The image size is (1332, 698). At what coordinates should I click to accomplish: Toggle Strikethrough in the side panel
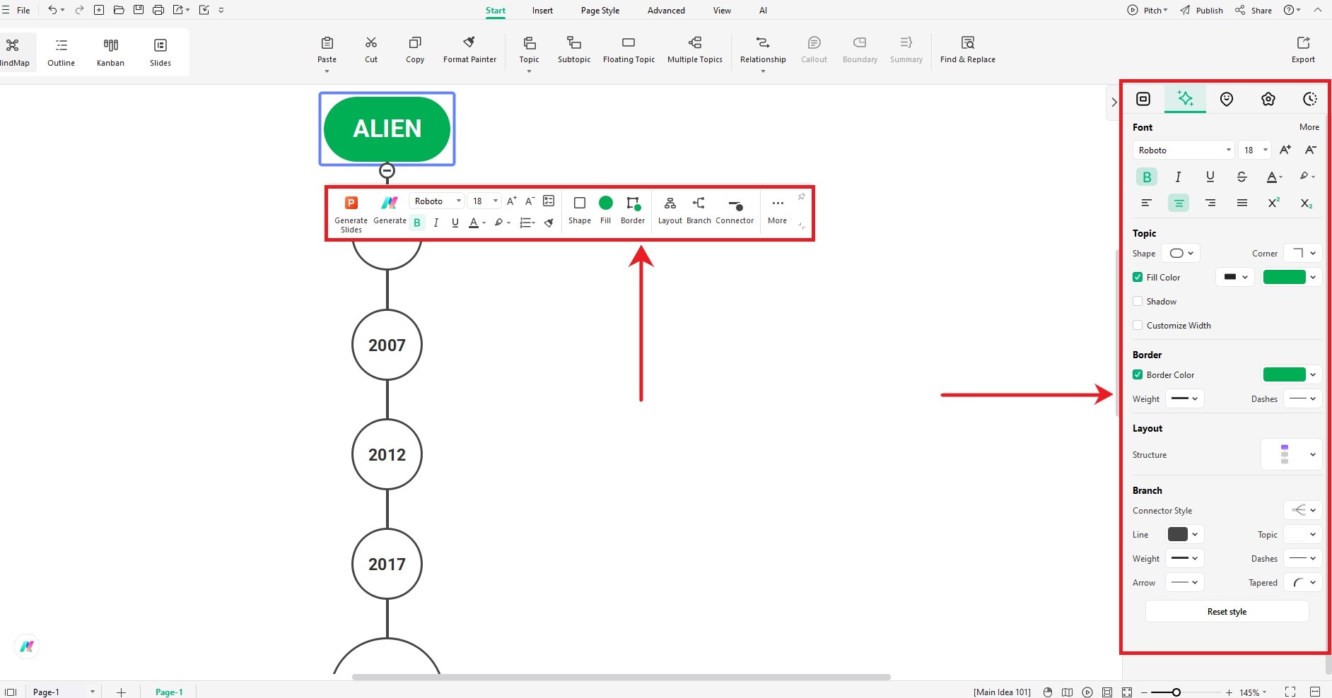[1242, 177]
